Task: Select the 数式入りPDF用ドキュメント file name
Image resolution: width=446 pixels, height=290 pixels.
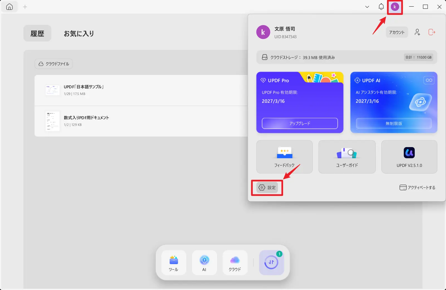Action: 86,118
